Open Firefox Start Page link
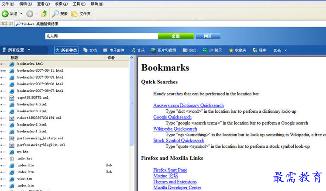The height and width of the screenshot is (191, 326). coord(170,170)
